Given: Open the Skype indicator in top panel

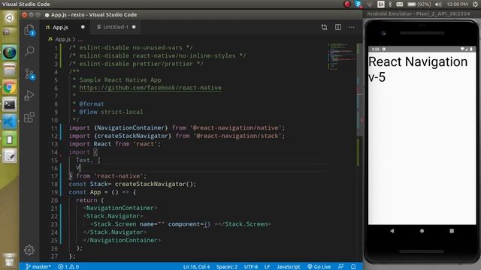Looking at the screenshot, I should [358, 4].
